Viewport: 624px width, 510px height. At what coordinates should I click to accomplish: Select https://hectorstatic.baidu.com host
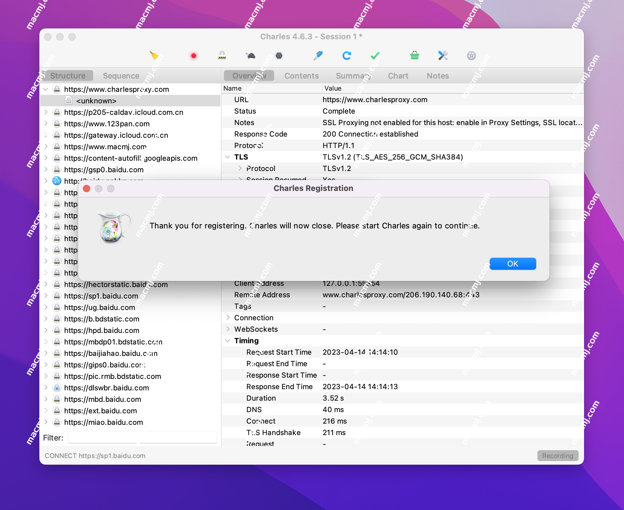[116, 284]
